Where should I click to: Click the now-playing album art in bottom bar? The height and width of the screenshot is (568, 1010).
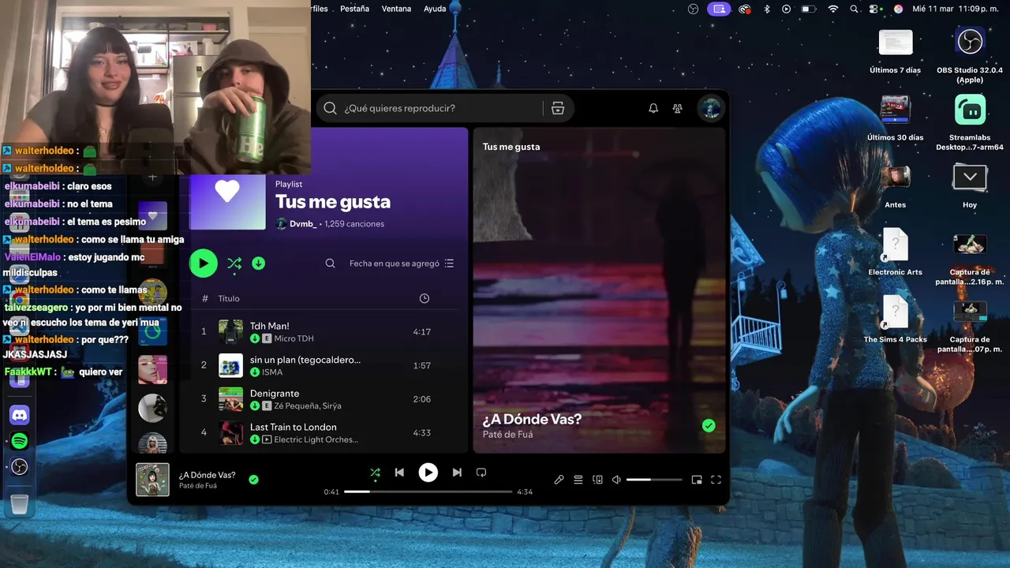[152, 480]
